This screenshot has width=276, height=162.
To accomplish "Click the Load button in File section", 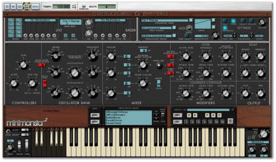I will (95, 116).
